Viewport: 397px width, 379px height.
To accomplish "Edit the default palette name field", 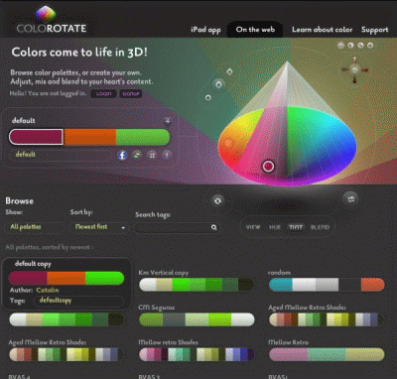I will click(x=62, y=155).
